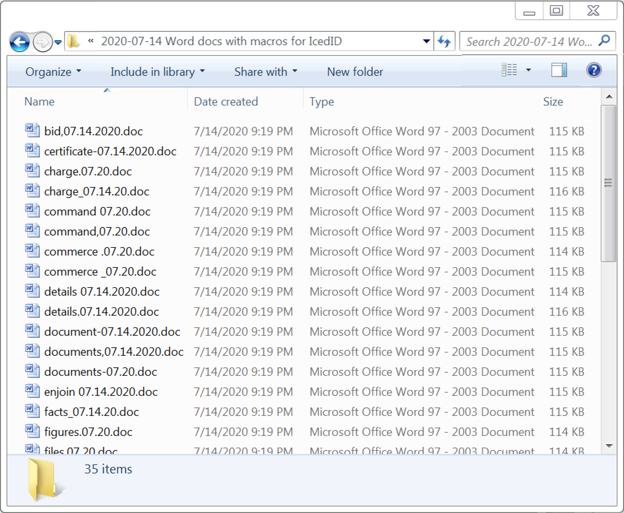Select file name certificate-07.14.2020.doc

tap(110, 151)
